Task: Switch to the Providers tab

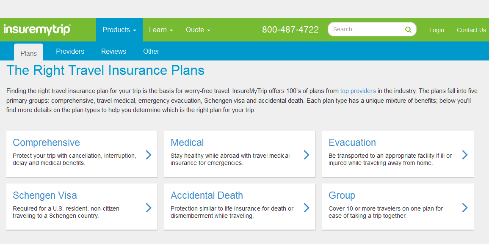Action: (70, 51)
